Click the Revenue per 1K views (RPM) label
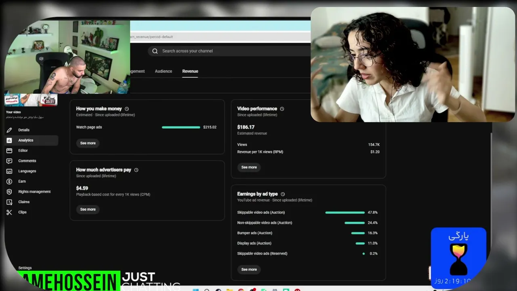This screenshot has height=291, width=517. coord(260,152)
